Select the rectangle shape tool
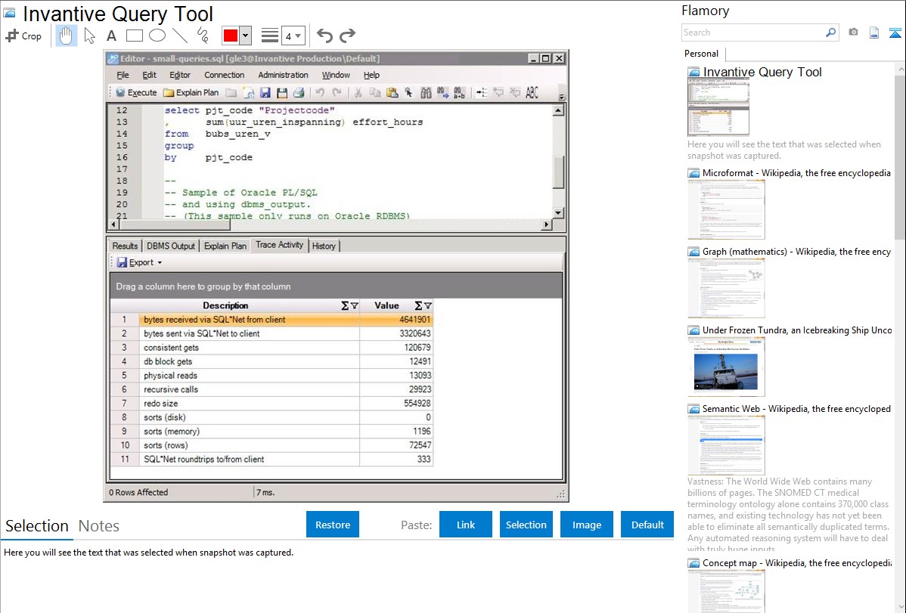The image size is (906, 613). click(135, 36)
